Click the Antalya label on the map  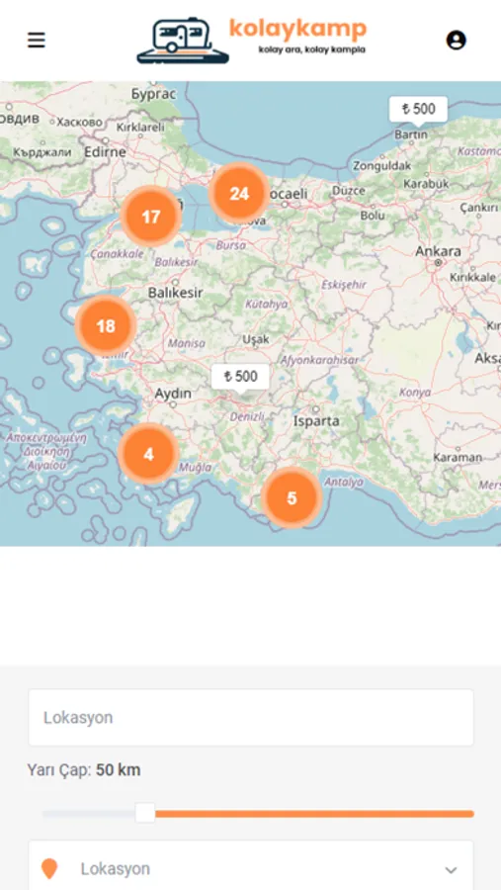tap(344, 482)
